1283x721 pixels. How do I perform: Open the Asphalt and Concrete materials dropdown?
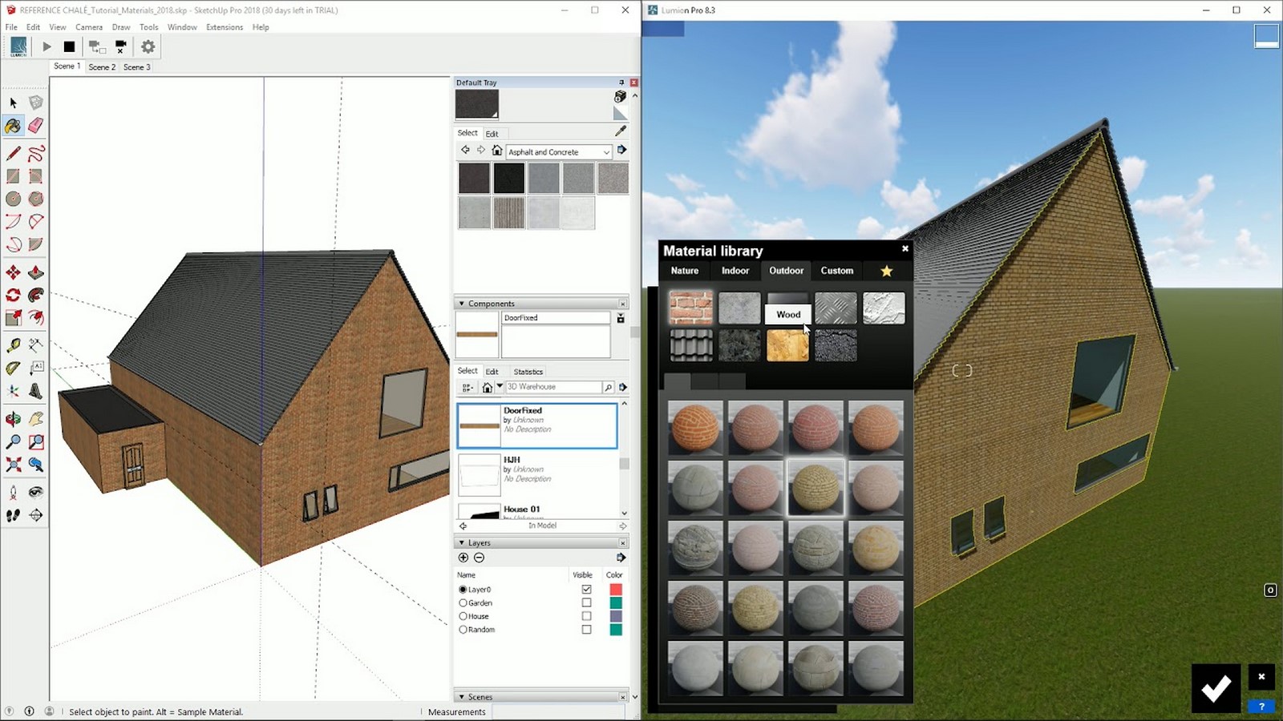559,152
